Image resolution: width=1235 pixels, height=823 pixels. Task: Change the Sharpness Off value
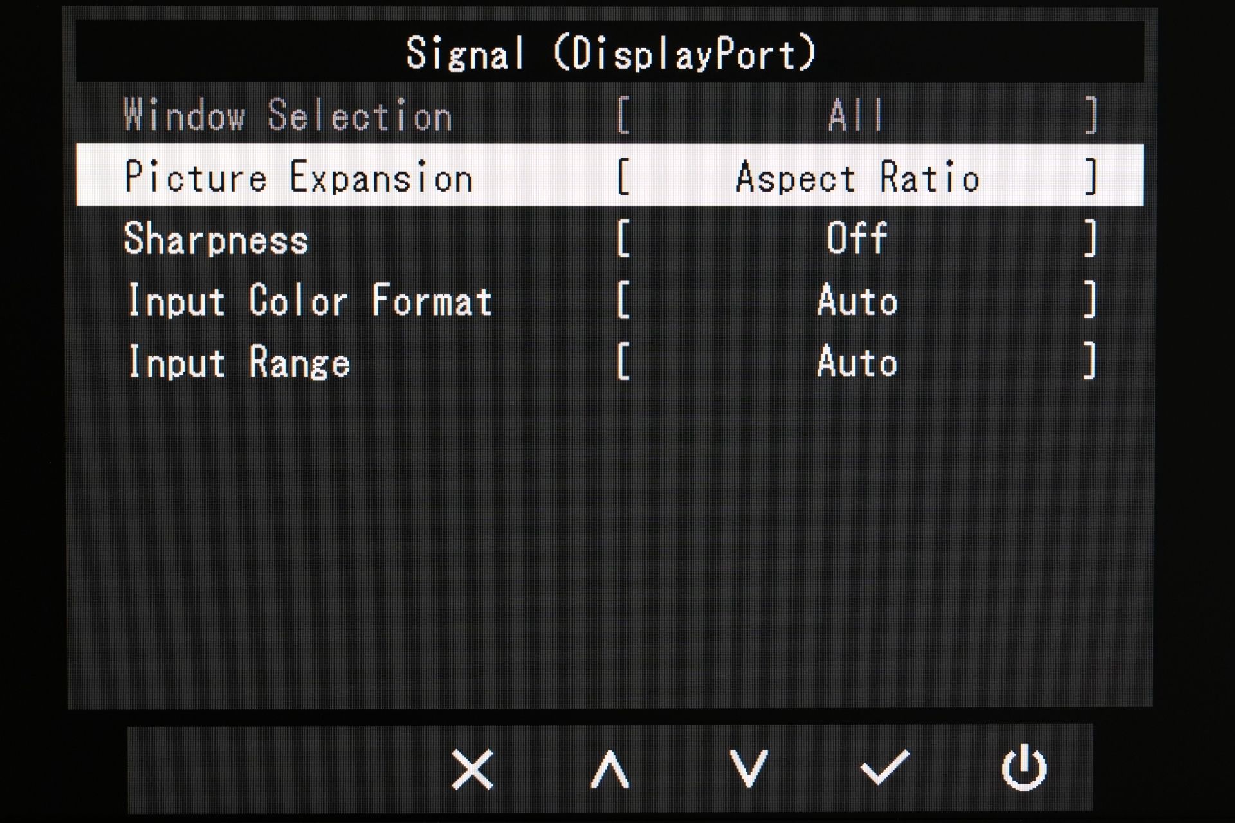click(x=857, y=238)
